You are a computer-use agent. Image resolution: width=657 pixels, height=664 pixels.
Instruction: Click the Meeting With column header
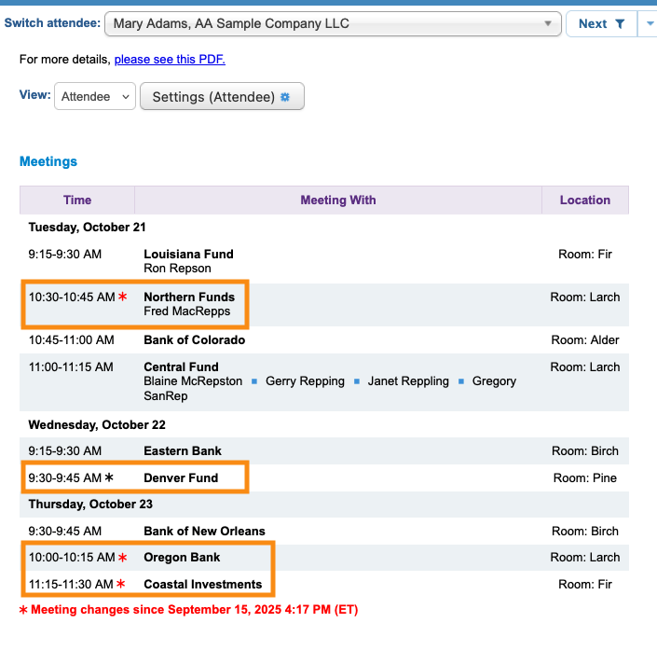tap(338, 200)
